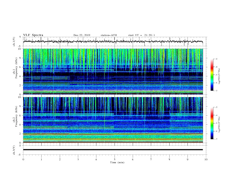Click the "8" kHz tick on ch.2 frequency axis
The image size is (232, 179).
point(21,106)
